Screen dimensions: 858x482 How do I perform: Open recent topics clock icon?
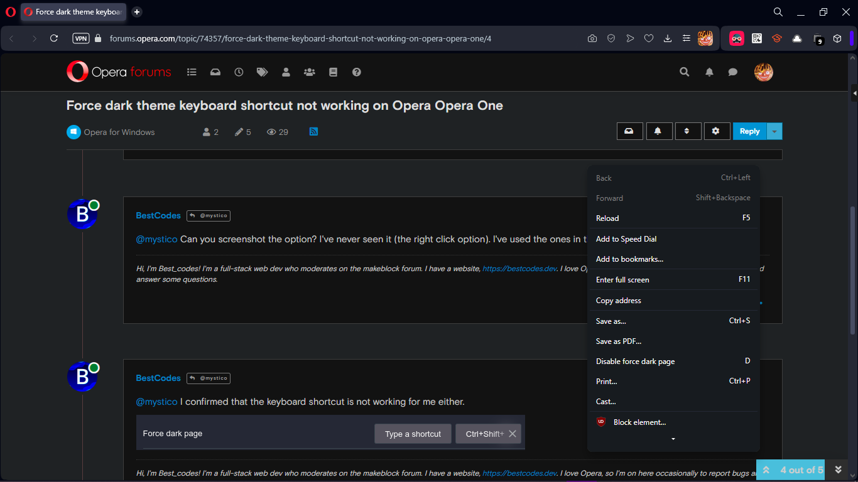point(239,72)
